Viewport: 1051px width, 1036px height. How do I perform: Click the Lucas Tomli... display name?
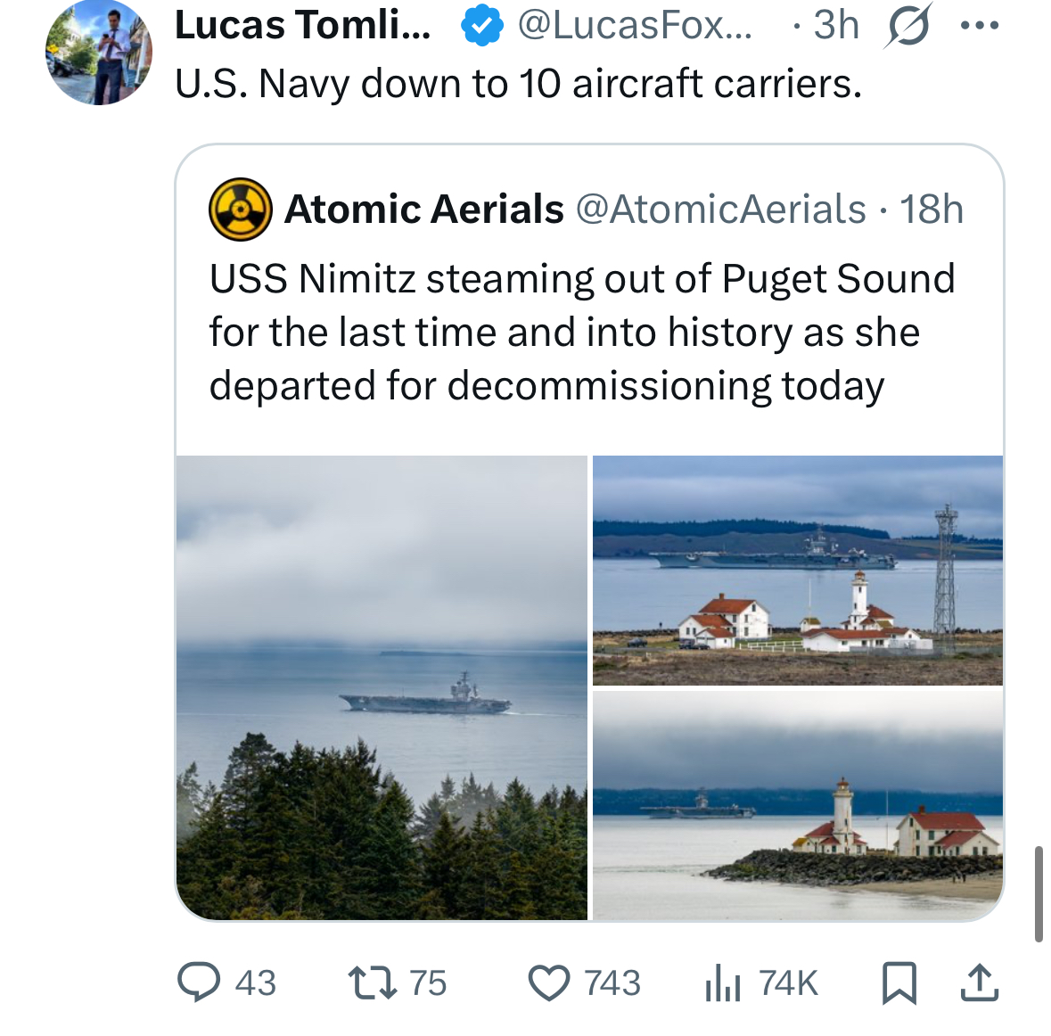click(x=302, y=26)
